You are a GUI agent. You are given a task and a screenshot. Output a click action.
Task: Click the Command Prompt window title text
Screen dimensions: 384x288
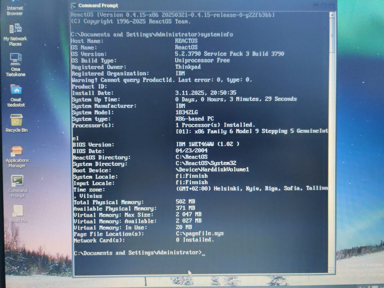pos(98,5)
